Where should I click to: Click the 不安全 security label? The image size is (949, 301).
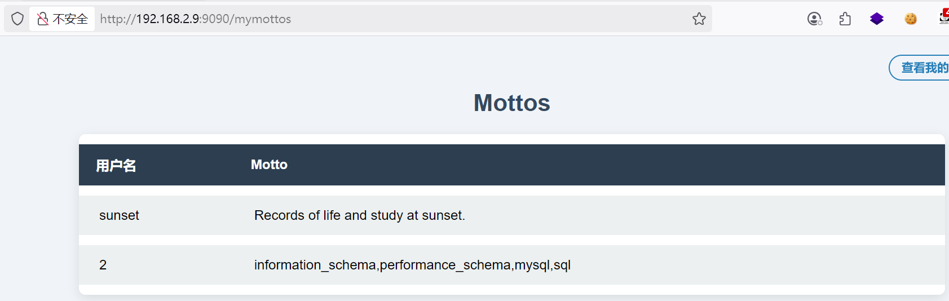click(70, 19)
